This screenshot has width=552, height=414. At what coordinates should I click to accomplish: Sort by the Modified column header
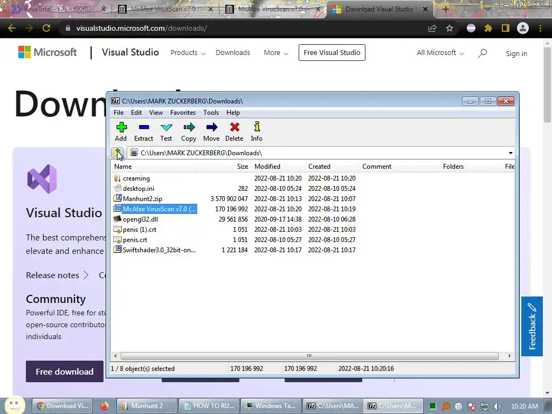click(x=278, y=167)
